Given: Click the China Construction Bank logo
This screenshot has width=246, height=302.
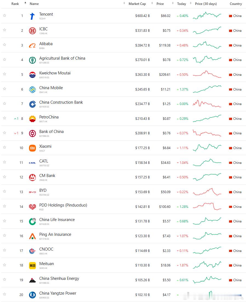Looking at the screenshot, I should (x=32, y=104).
